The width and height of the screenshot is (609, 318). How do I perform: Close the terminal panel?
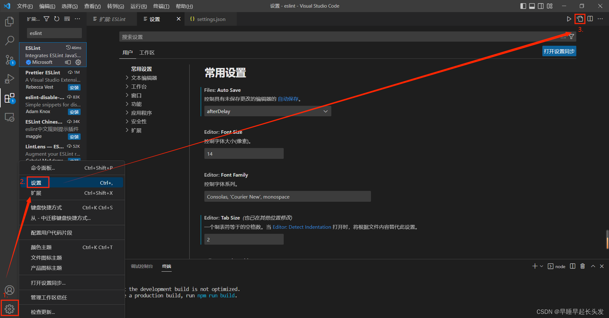(602, 266)
